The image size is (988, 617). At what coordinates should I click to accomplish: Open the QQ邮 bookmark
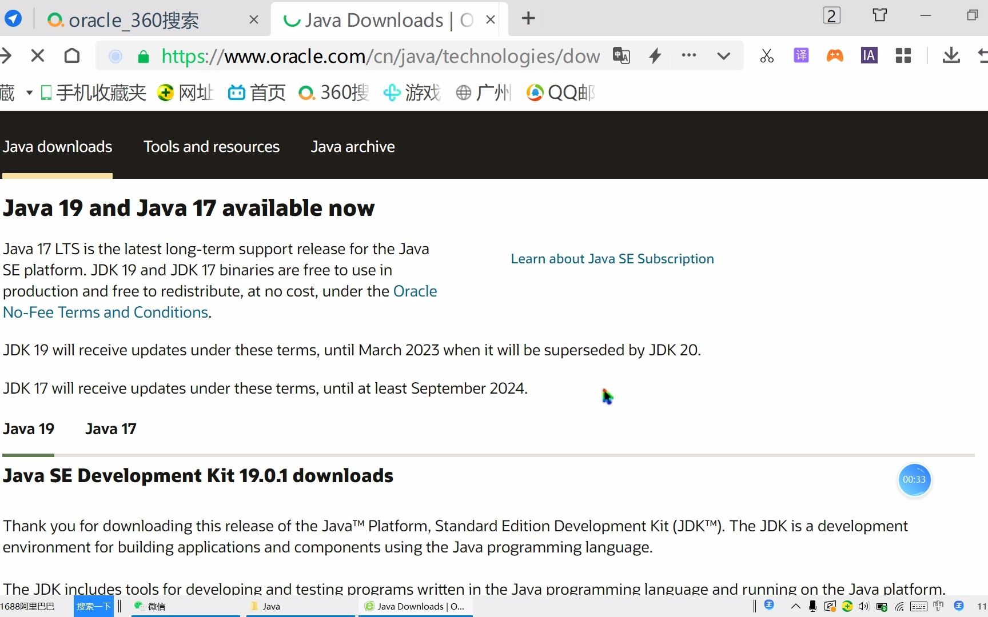561,93
